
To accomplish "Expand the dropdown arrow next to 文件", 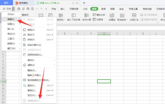I will (13, 9).
